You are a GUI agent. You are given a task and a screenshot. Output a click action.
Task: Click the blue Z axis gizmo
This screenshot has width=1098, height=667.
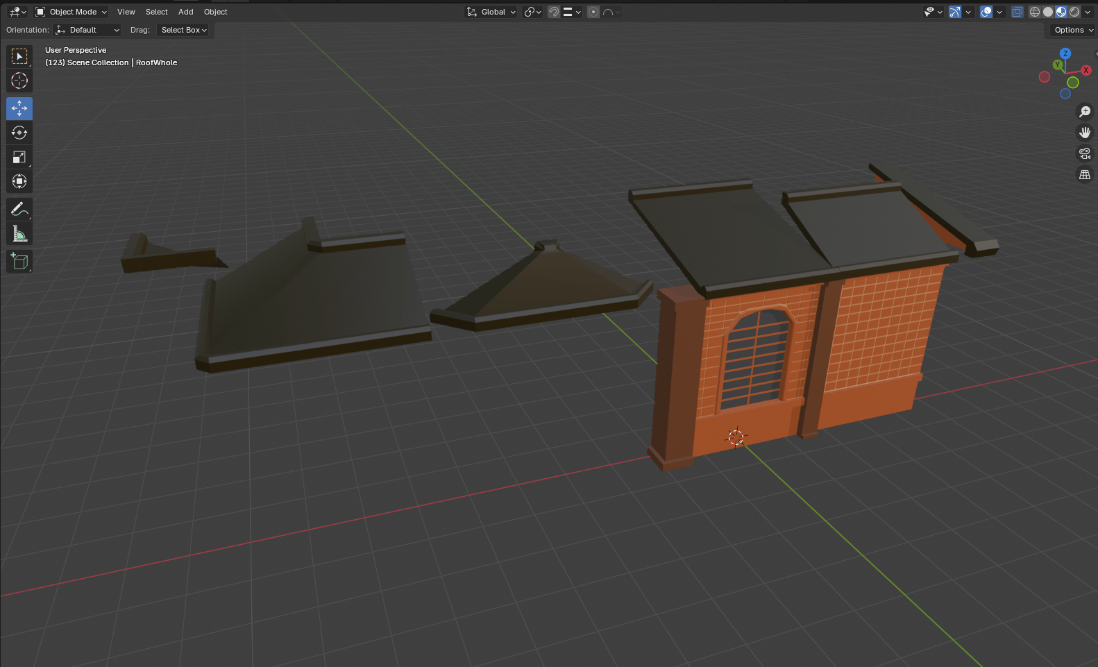click(1065, 53)
